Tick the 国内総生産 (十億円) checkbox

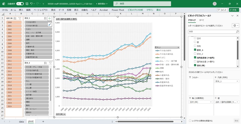[195, 62]
